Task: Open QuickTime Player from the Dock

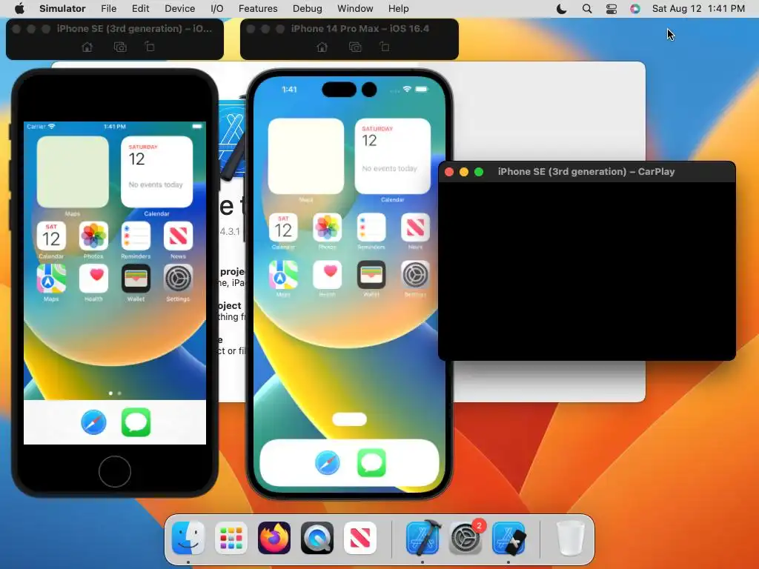Action: (x=317, y=538)
